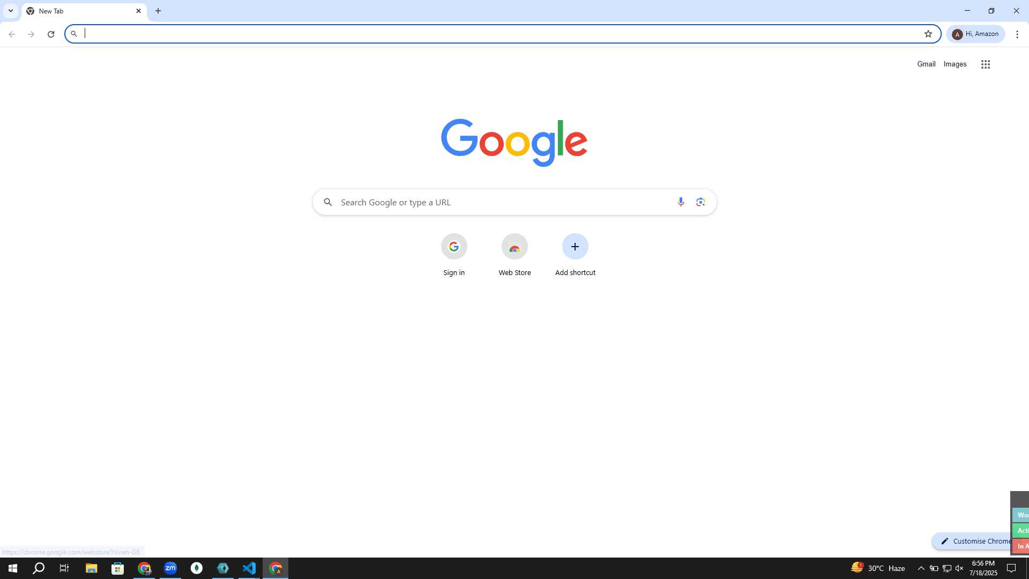Click Customise Chrome button
This screenshot has width=1029, height=579.
971,541
